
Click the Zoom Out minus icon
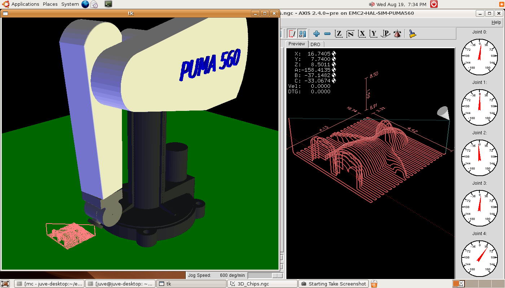tap(327, 34)
